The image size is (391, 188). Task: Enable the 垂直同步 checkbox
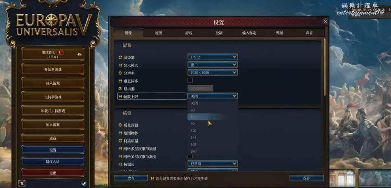(190, 81)
